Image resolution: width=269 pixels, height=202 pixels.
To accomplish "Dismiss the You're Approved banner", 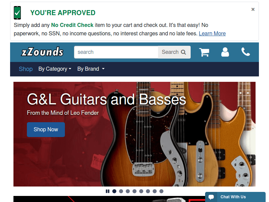I will click(253, 9).
